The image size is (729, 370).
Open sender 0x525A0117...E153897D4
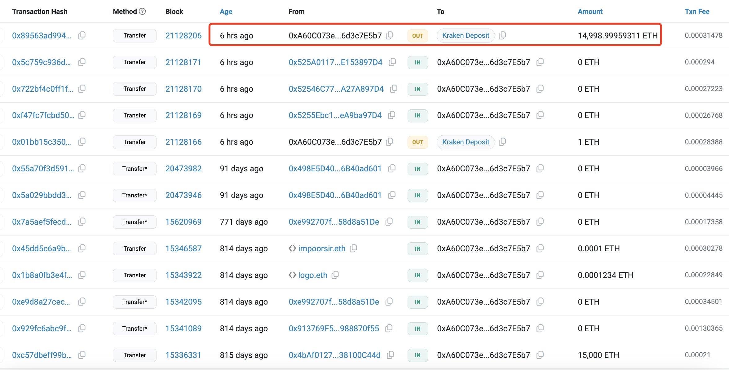pyautogui.click(x=335, y=62)
